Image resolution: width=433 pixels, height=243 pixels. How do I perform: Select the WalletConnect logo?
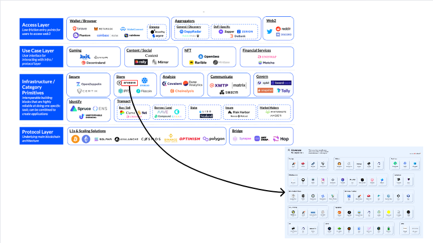click(x=132, y=29)
